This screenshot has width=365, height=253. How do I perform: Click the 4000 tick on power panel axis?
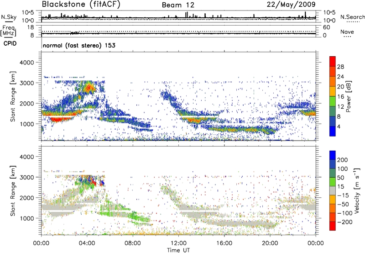[26, 63]
